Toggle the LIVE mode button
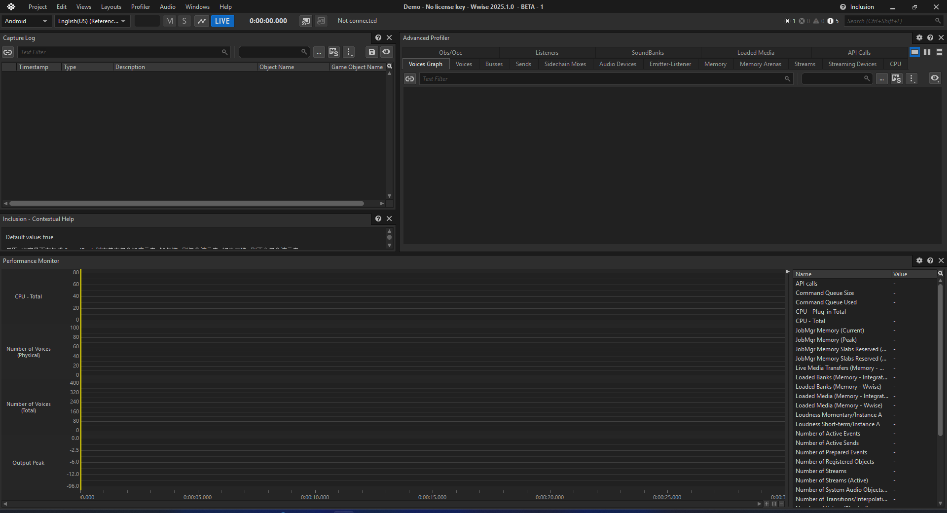Image resolution: width=951 pixels, height=513 pixels. click(x=222, y=21)
